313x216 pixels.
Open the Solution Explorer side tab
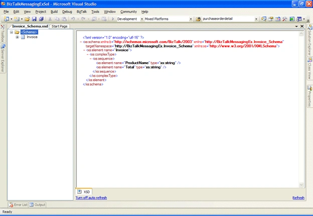(x=309, y=40)
